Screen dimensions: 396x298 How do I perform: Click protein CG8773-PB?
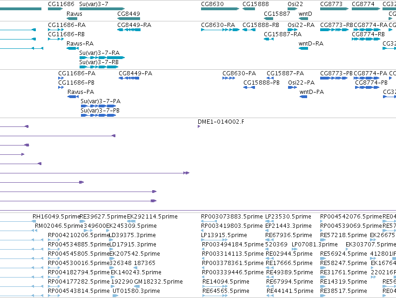click(x=336, y=73)
